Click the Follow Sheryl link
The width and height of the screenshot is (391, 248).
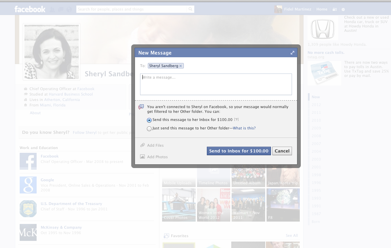point(84,132)
